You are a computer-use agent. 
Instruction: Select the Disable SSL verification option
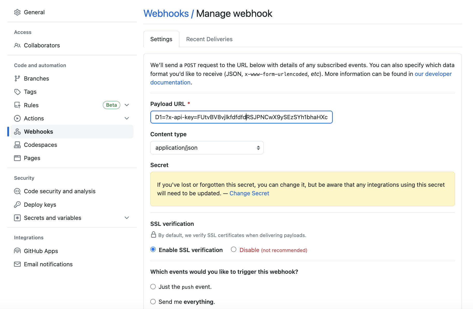point(234,249)
